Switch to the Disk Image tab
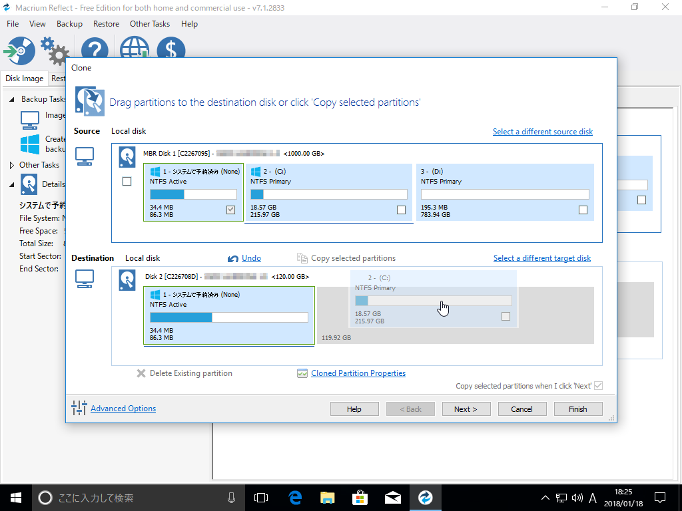682x511 pixels. (25, 79)
